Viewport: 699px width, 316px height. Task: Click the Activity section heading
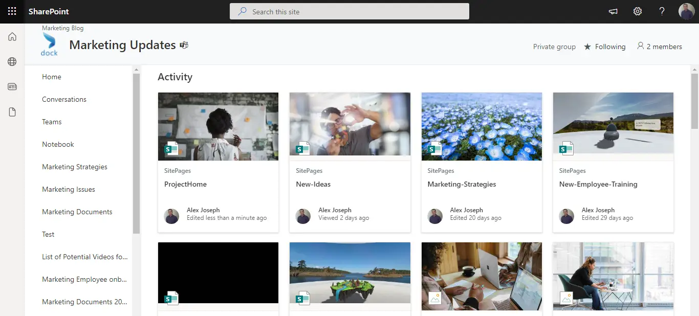tap(175, 77)
